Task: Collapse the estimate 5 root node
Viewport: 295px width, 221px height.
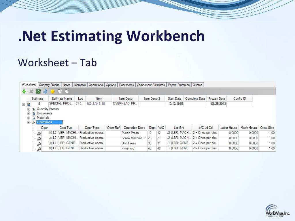Action: pyautogui.click(x=24, y=104)
